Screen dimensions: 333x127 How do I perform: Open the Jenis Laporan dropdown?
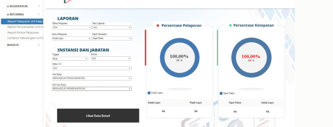112,27
